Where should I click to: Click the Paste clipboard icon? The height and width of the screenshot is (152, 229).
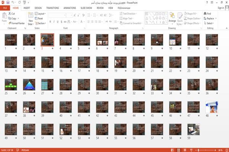tap(4, 16)
